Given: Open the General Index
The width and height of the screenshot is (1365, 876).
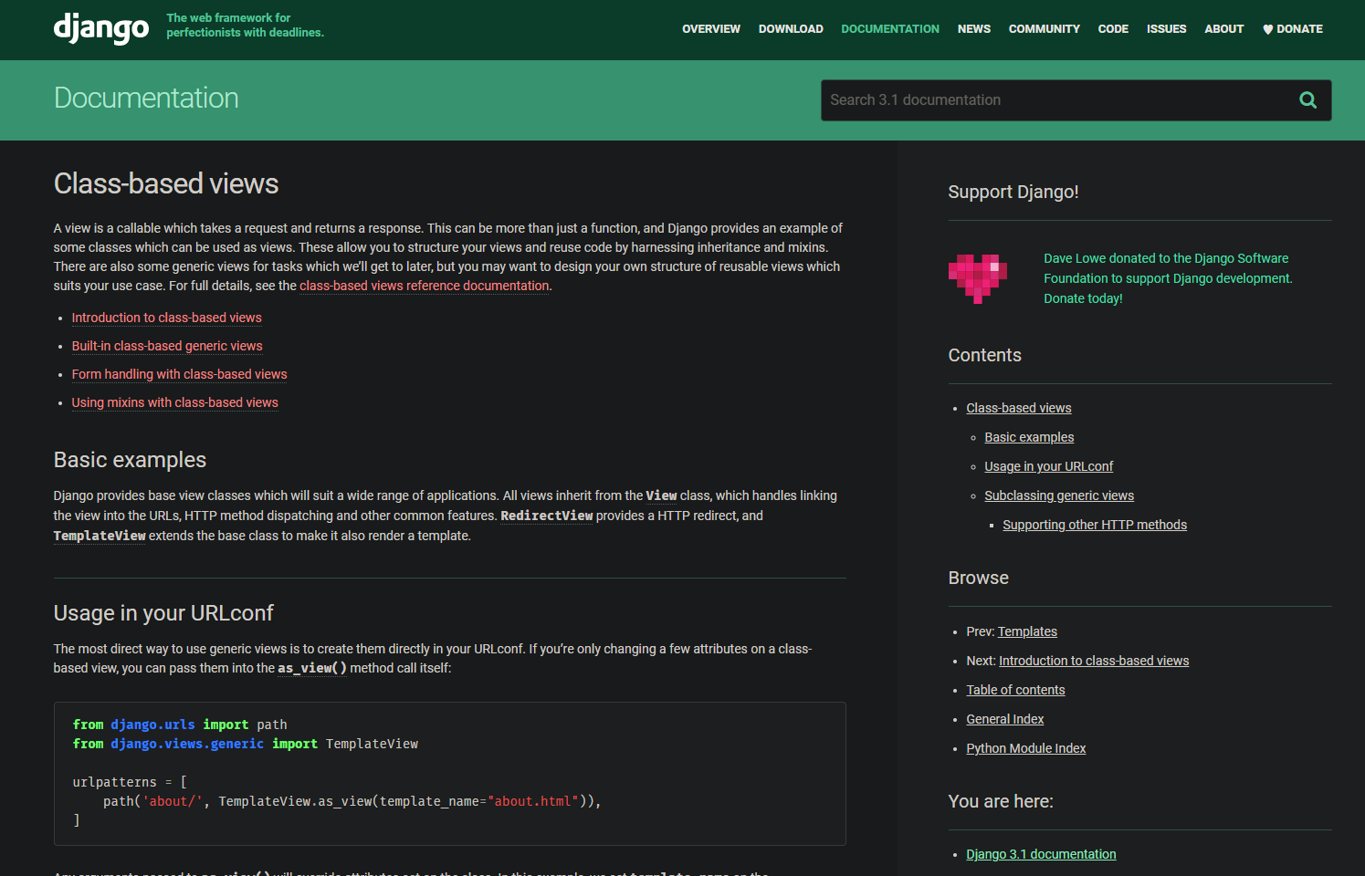Looking at the screenshot, I should point(1005,719).
